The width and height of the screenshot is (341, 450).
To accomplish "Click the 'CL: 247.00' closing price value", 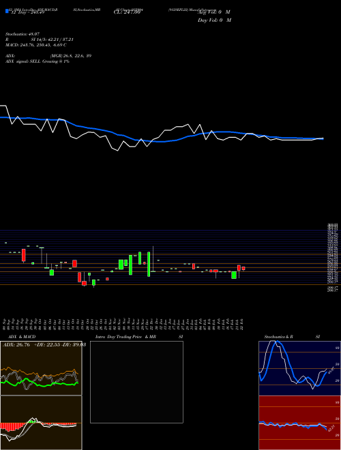I will (127, 12).
